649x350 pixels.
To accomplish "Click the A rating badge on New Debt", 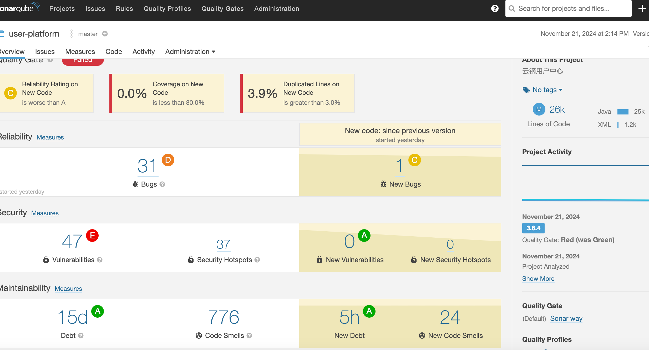I will pyautogui.click(x=369, y=311).
